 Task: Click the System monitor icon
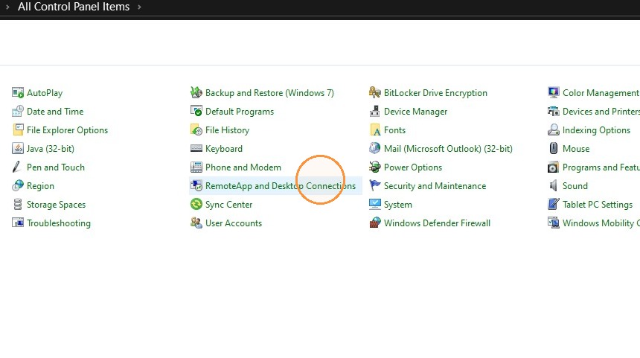(374, 204)
